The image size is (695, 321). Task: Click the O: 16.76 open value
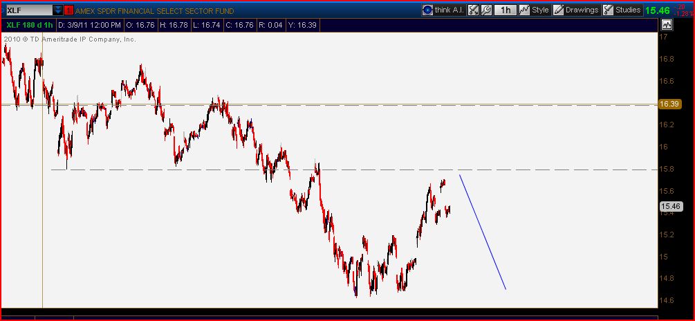pyautogui.click(x=140, y=26)
